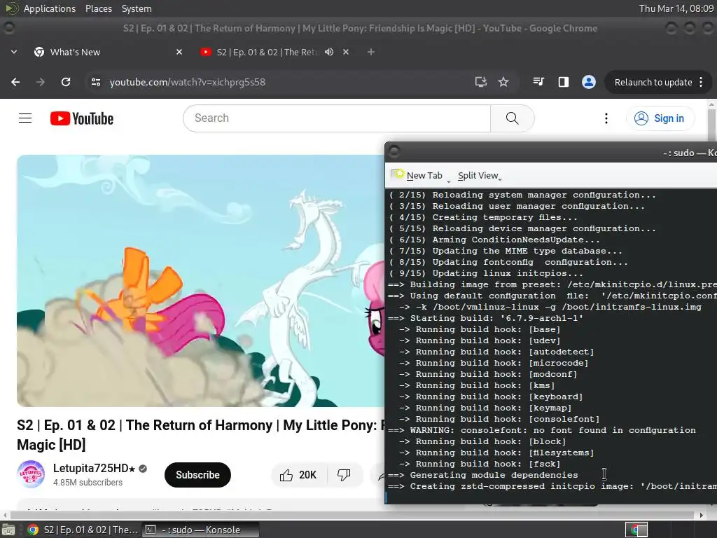Dislike the video with thumbs down

coord(344,475)
